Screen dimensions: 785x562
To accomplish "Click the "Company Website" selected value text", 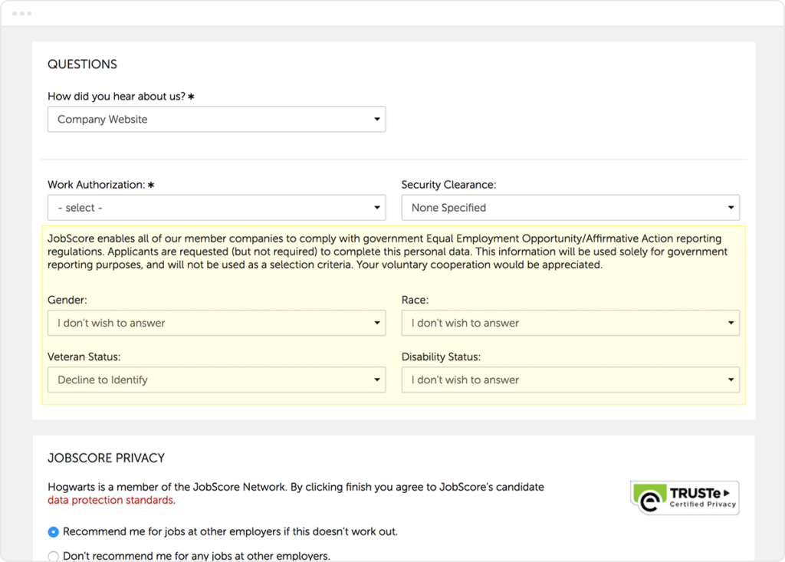I will (x=101, y=119).
